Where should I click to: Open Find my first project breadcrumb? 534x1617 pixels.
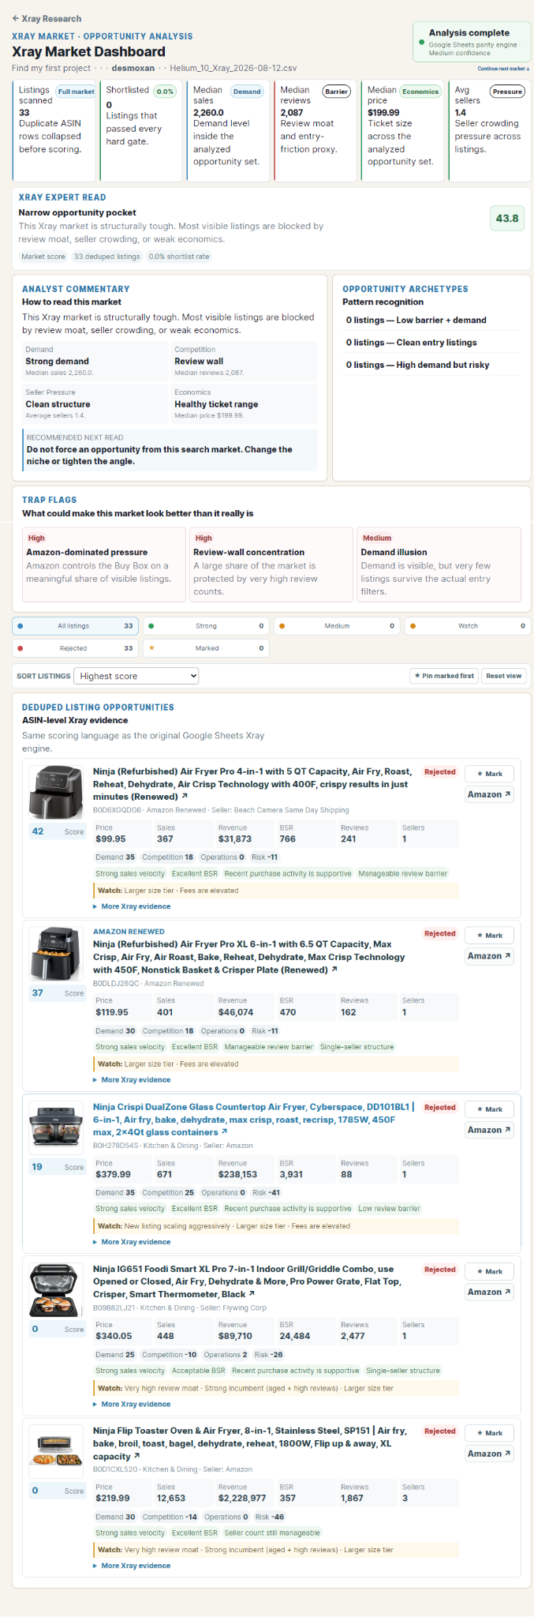(x=51, y=68)
